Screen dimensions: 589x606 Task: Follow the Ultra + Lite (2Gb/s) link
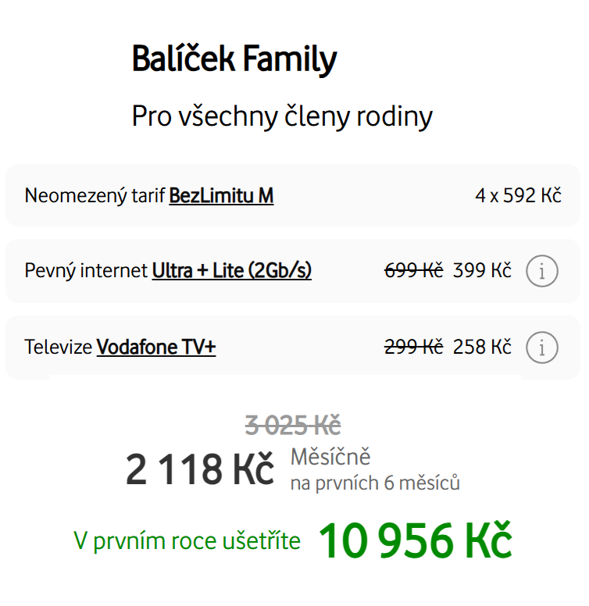[x=231, y=271]
